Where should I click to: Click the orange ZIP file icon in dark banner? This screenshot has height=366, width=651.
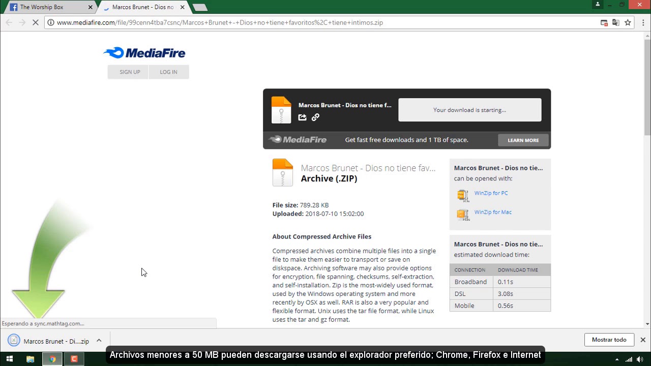click(281, 110)
